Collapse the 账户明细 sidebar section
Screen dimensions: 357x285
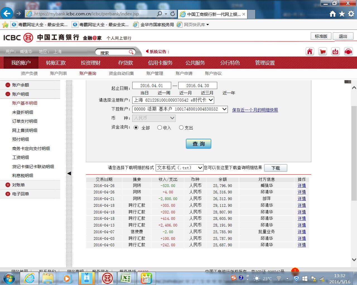[8, 94]
